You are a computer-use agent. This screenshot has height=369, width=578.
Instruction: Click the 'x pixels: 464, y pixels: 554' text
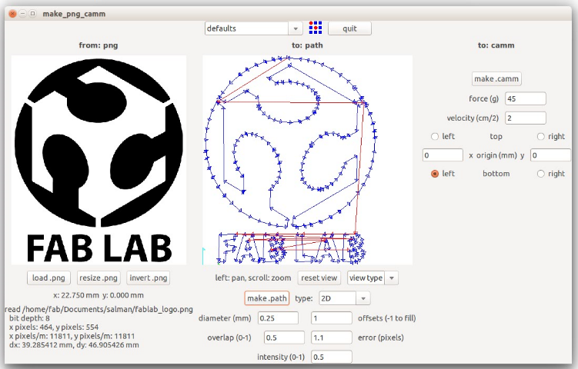pos(54,327)
